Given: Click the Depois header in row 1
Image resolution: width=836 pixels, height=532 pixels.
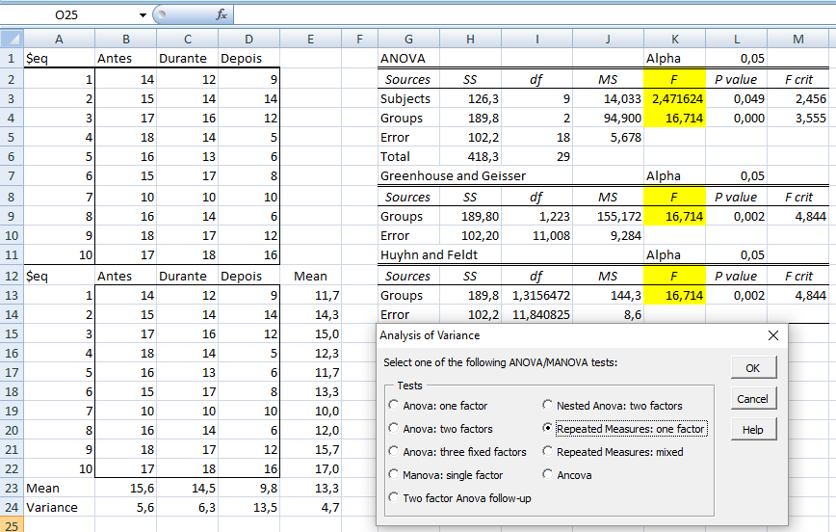Looking at the screenshot, I should pos(249,58).
